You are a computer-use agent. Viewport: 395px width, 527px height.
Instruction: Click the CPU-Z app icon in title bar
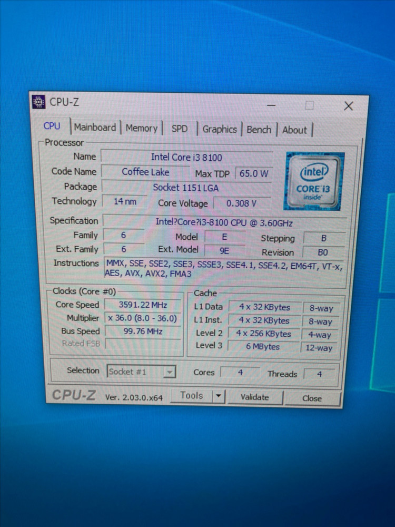[38, 102]
